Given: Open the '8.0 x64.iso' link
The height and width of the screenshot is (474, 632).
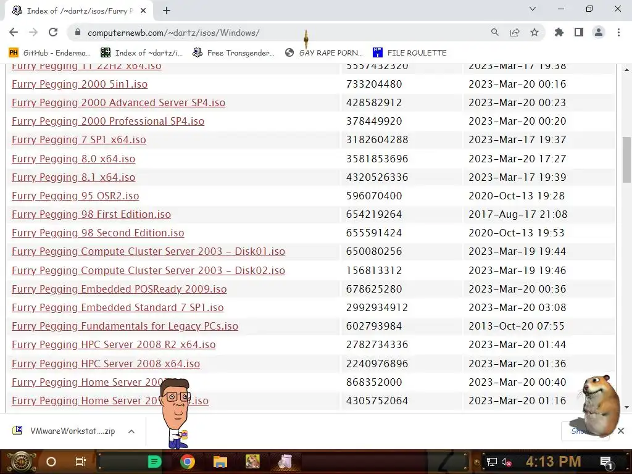Looking at the screenshot, I should [73, 159].
